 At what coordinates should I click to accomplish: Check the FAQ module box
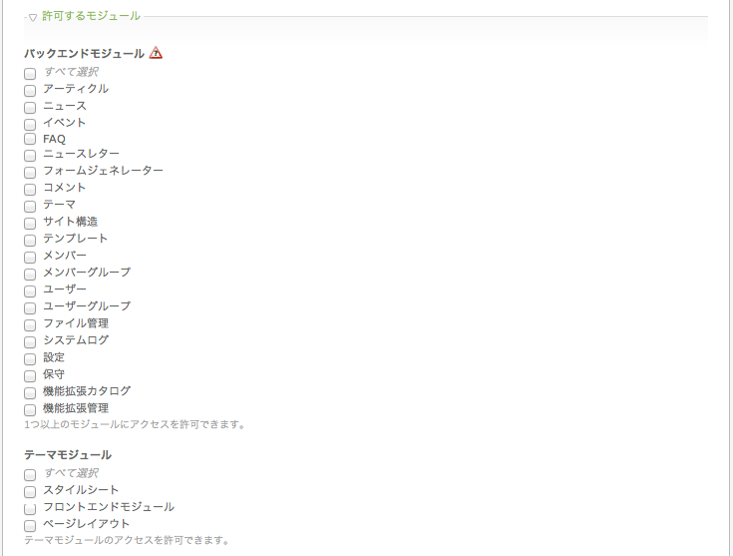click(x=30, y=139)
